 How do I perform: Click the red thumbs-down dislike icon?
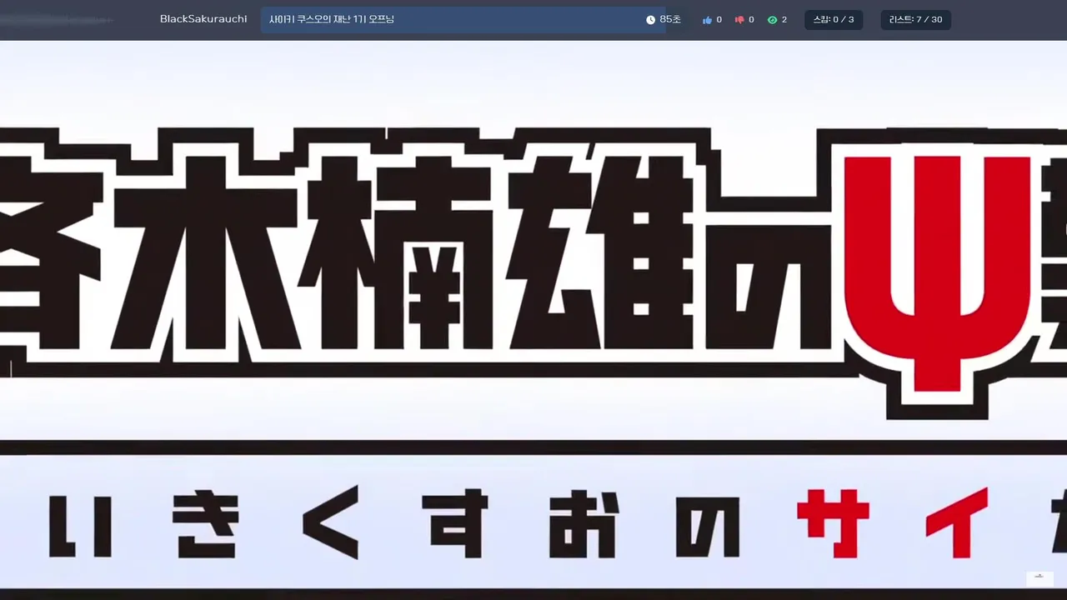(x=739, y=20)
